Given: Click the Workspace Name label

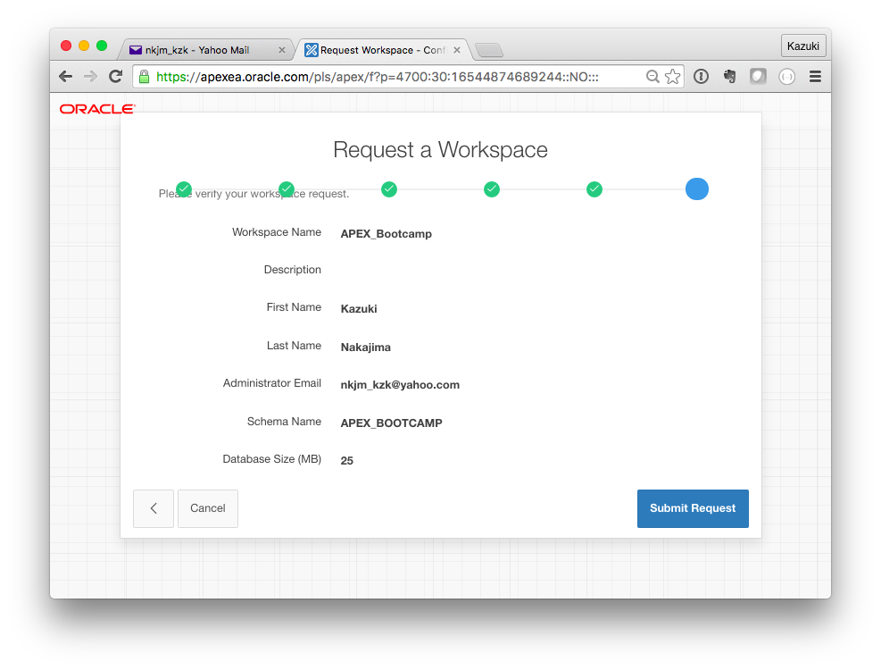Looking at the screenshot, I should point(277,232).
